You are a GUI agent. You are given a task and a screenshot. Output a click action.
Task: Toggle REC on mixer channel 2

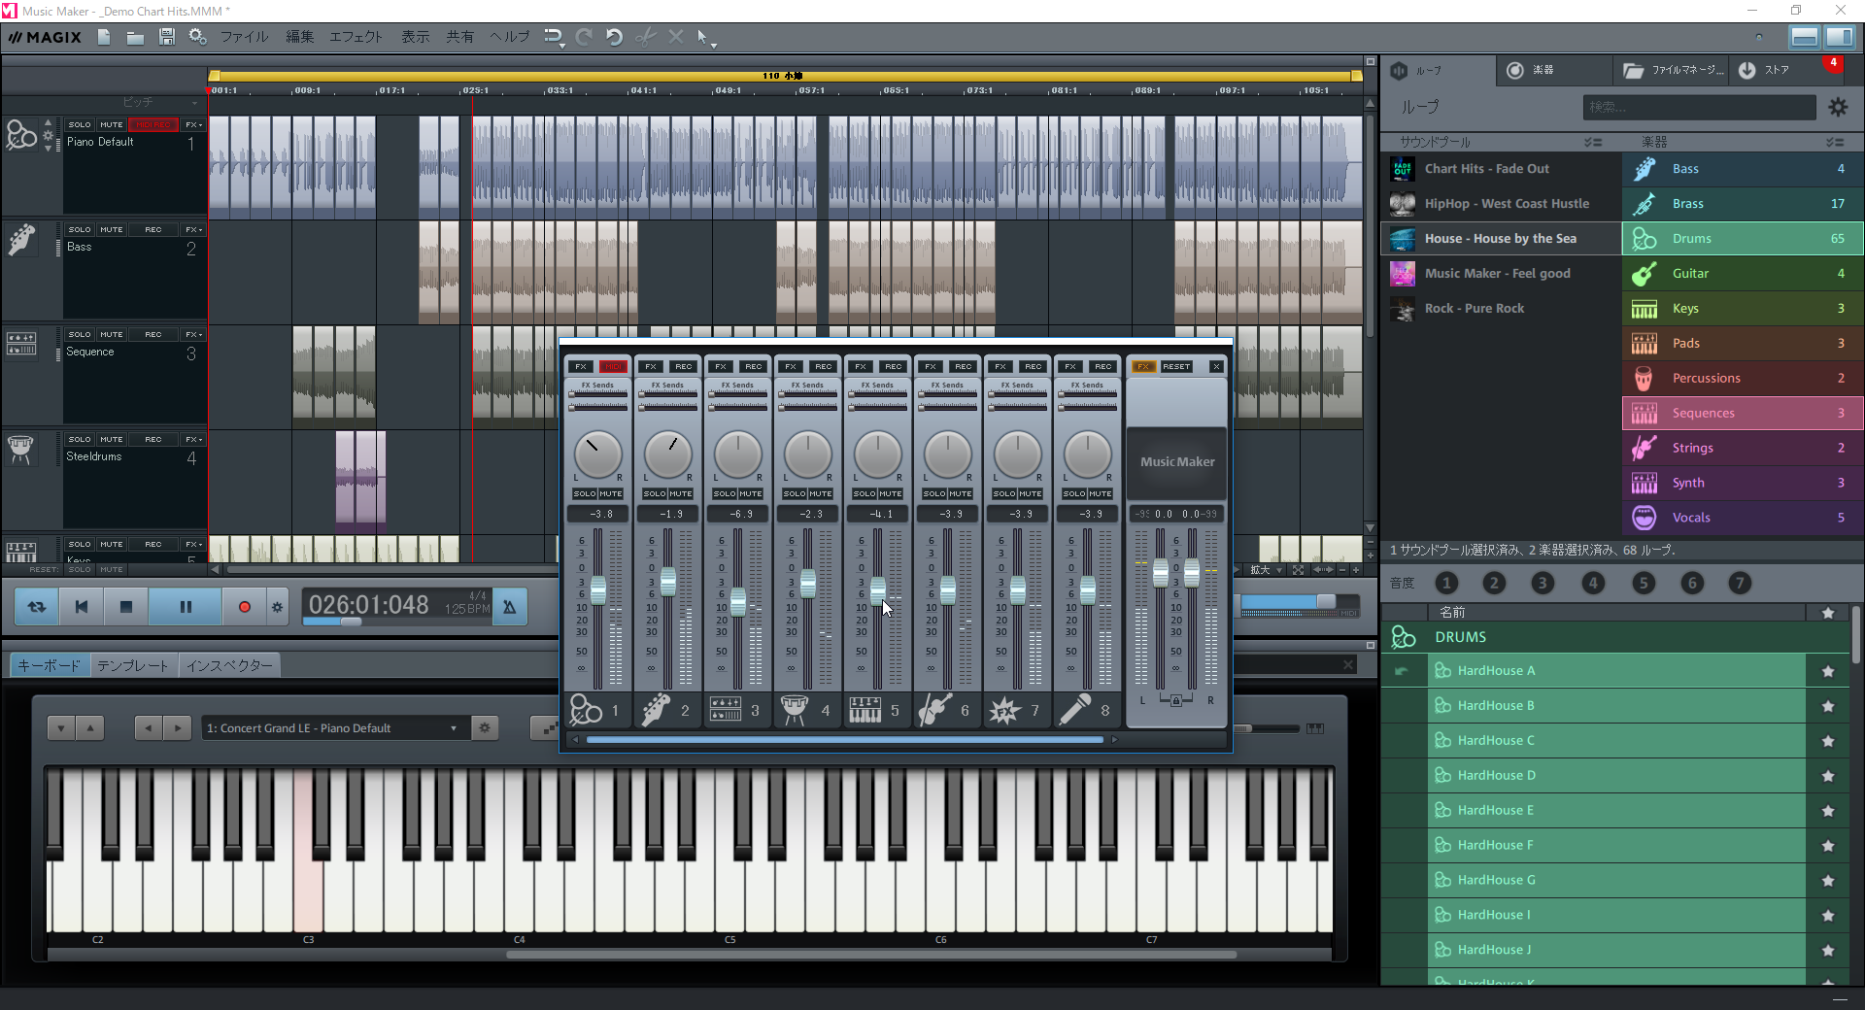click(x=684, y=367)
